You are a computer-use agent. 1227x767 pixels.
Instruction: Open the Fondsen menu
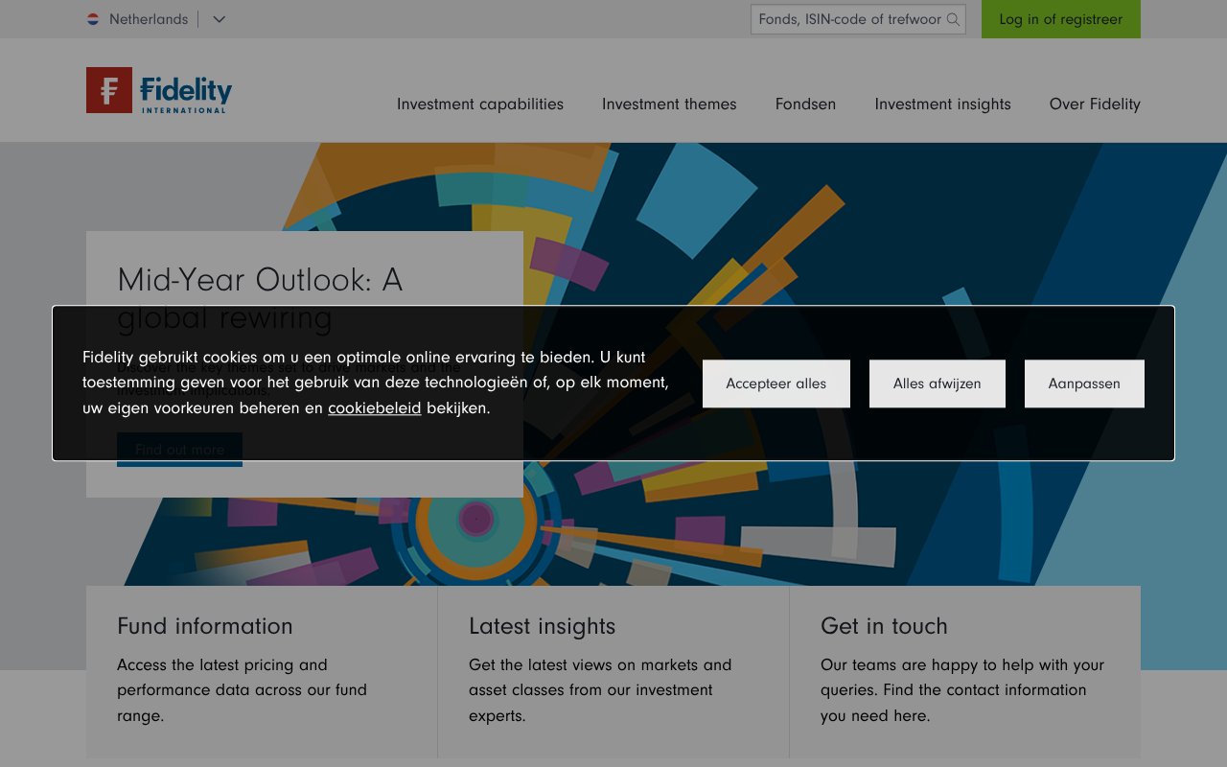click(x=805, y=104)
